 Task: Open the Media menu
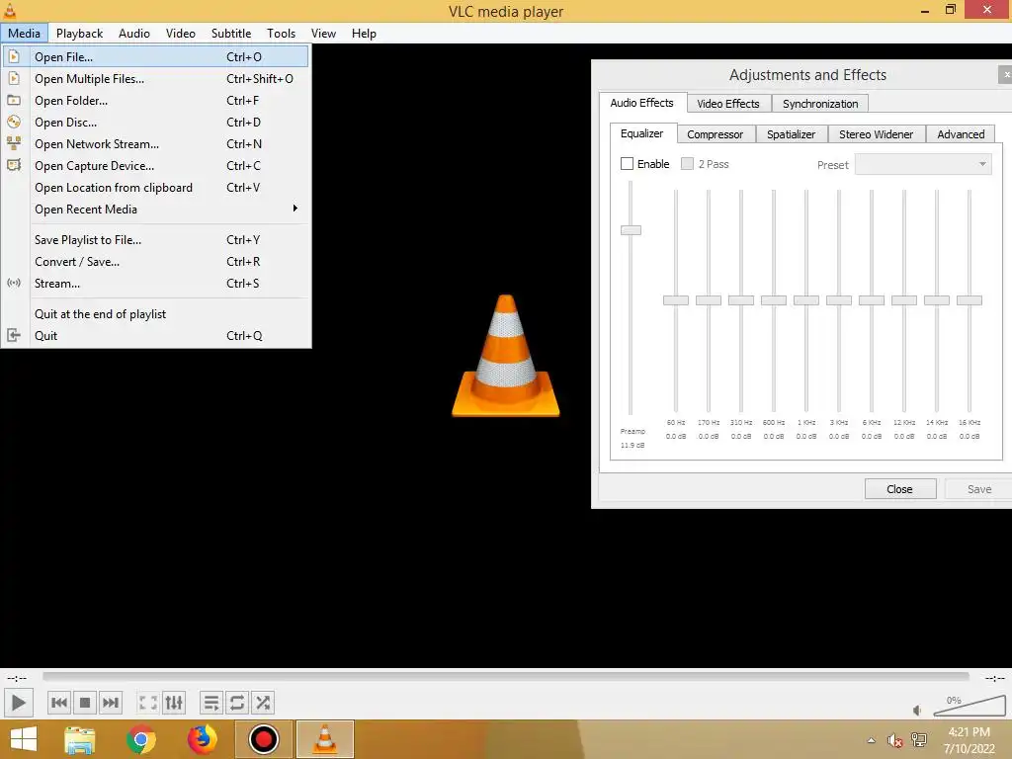[x=24, y=33]
